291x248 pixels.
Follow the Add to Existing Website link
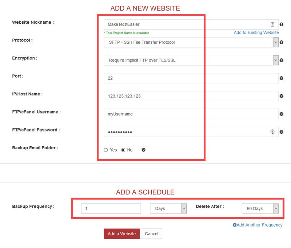256,32
